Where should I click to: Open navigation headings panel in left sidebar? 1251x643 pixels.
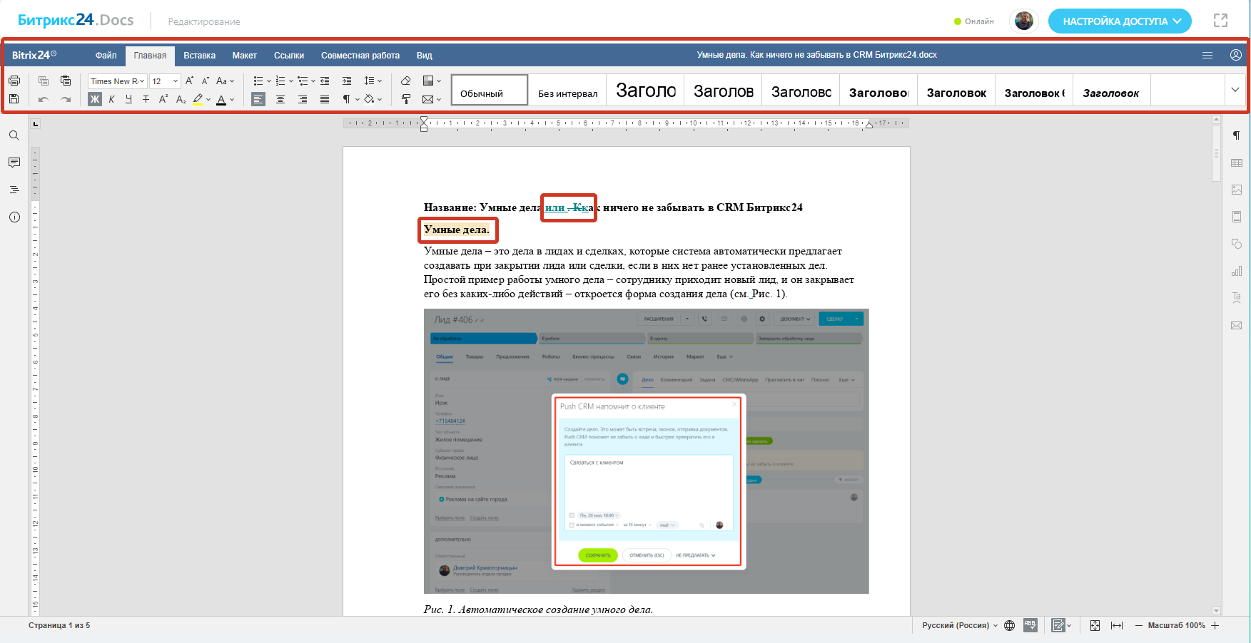[14, 190]
